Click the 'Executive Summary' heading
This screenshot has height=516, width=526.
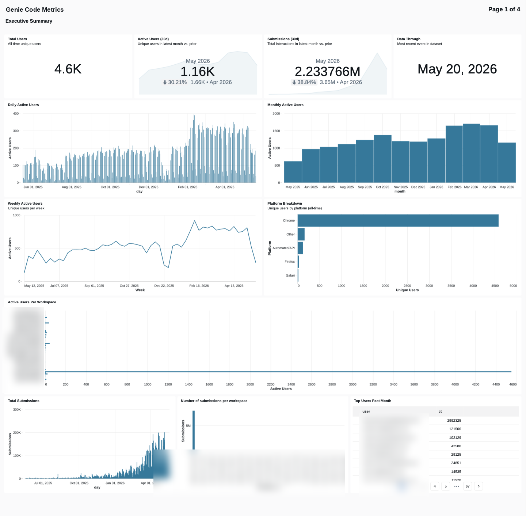point(29,21)
